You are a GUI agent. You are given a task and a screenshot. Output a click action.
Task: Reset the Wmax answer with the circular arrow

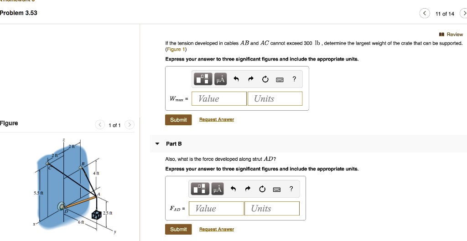[x=265, y=79]
